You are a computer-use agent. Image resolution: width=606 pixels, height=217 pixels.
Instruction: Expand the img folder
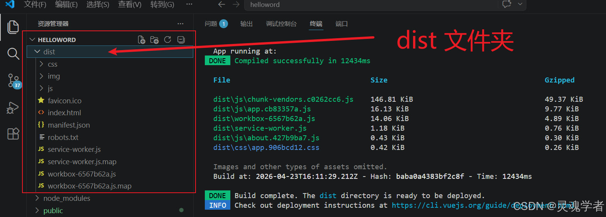coord(41,76)
